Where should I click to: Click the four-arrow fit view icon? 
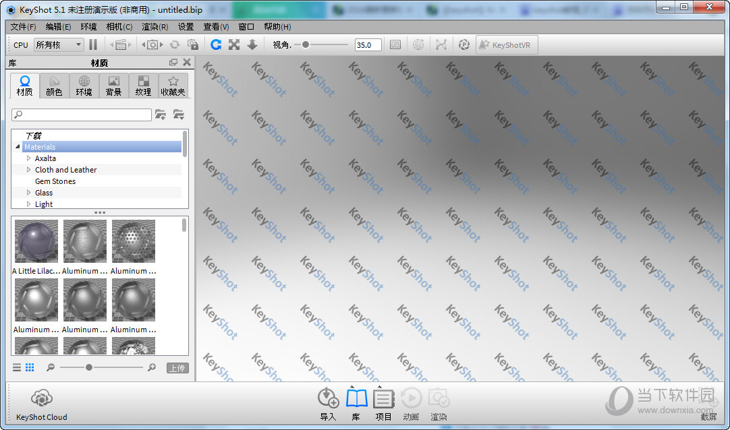(234, 44)
